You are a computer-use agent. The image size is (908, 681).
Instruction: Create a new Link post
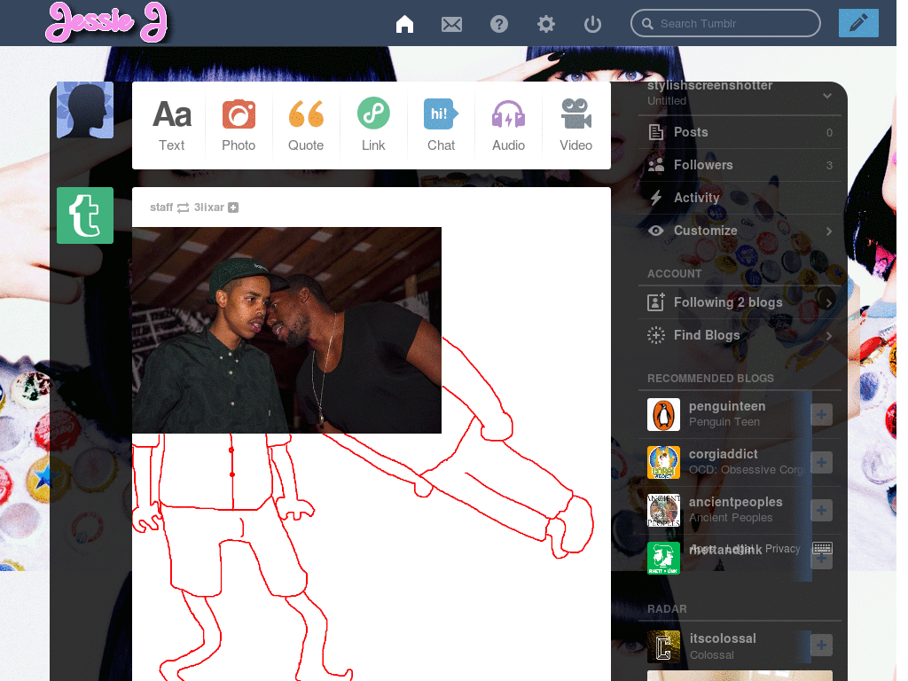(373, 126)
